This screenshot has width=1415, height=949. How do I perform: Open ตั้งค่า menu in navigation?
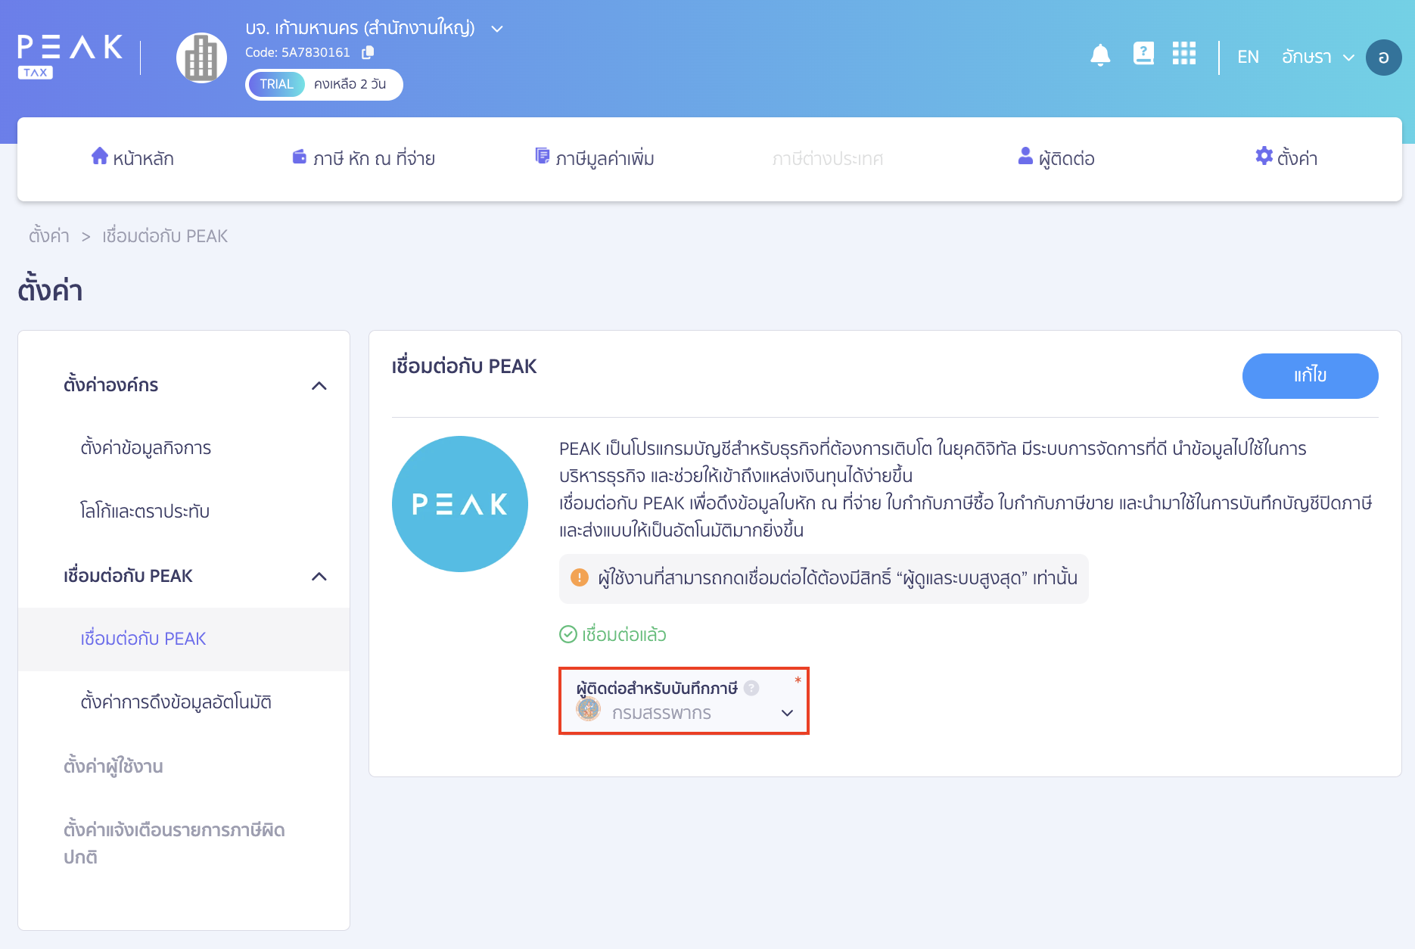pos(1286,158)
